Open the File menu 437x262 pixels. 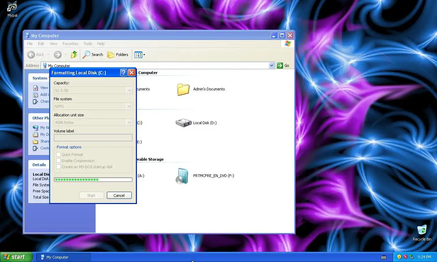click(x=30, y=44)
